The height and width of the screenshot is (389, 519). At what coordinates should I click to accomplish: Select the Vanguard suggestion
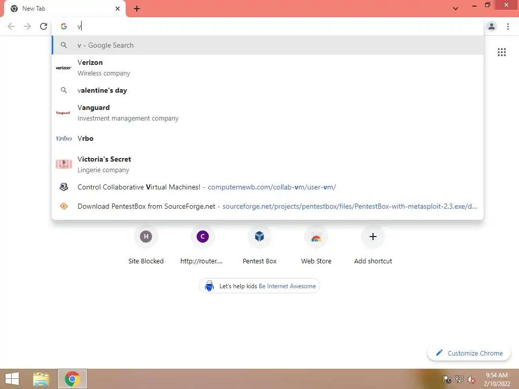[268, 113]
